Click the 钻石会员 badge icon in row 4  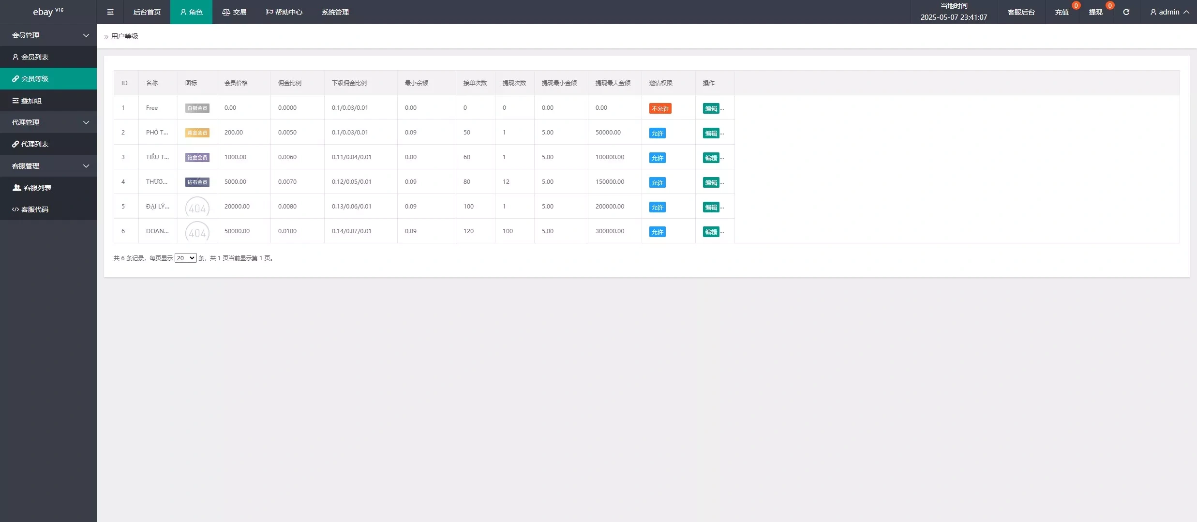tap(197, 182)
